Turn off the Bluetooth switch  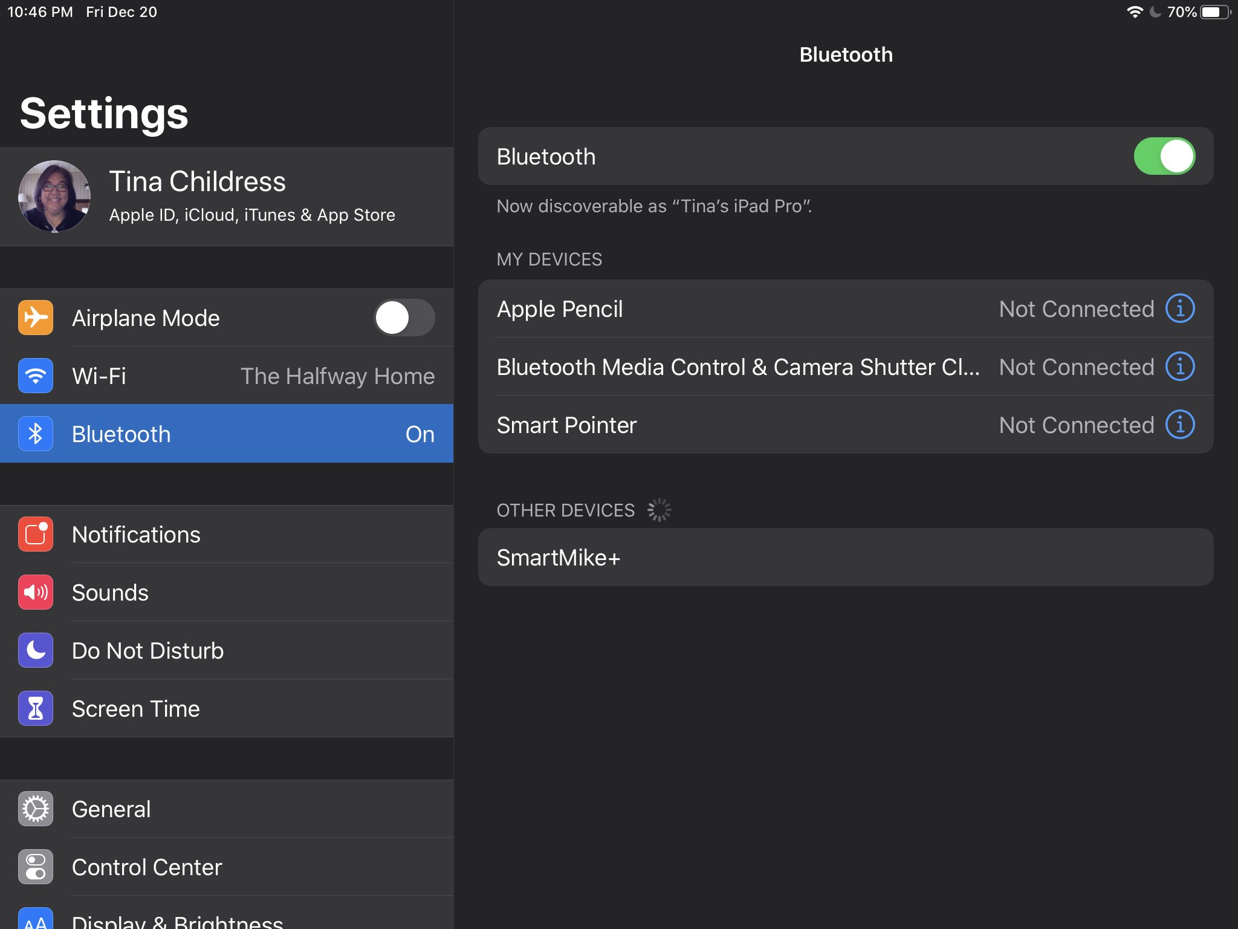pyautogui.click(x=1164, y=157)
